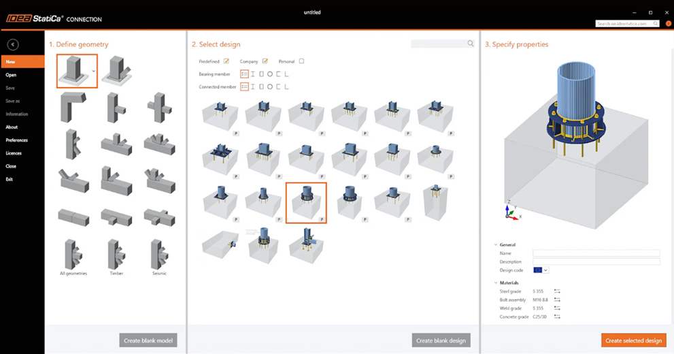Click the swap icon next to Steel grade
The height and width of the screenshot is (354, 674).
(557, 291)
